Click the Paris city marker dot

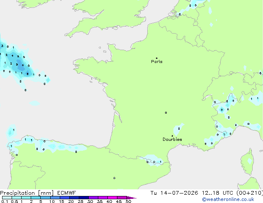point(157,58)
